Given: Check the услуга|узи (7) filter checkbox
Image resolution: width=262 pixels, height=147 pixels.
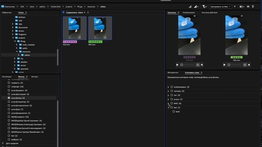Looking at the screenshot, I should [9, 109].
